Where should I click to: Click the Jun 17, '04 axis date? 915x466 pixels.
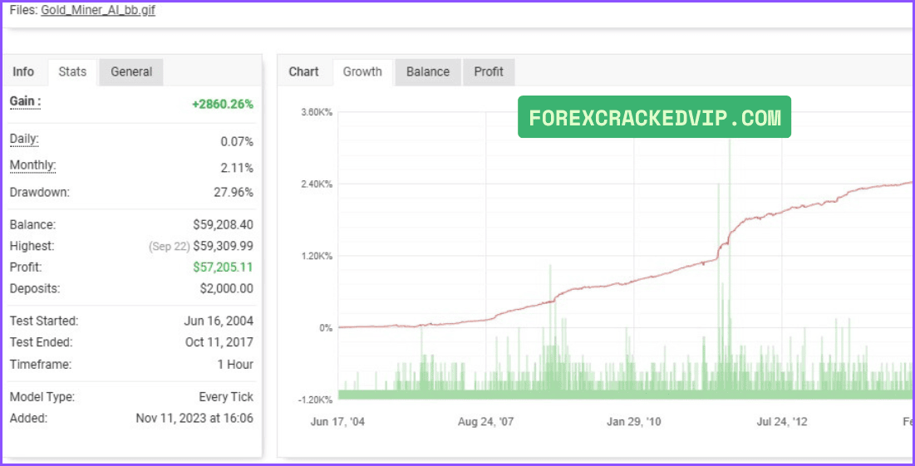(338, 421)
